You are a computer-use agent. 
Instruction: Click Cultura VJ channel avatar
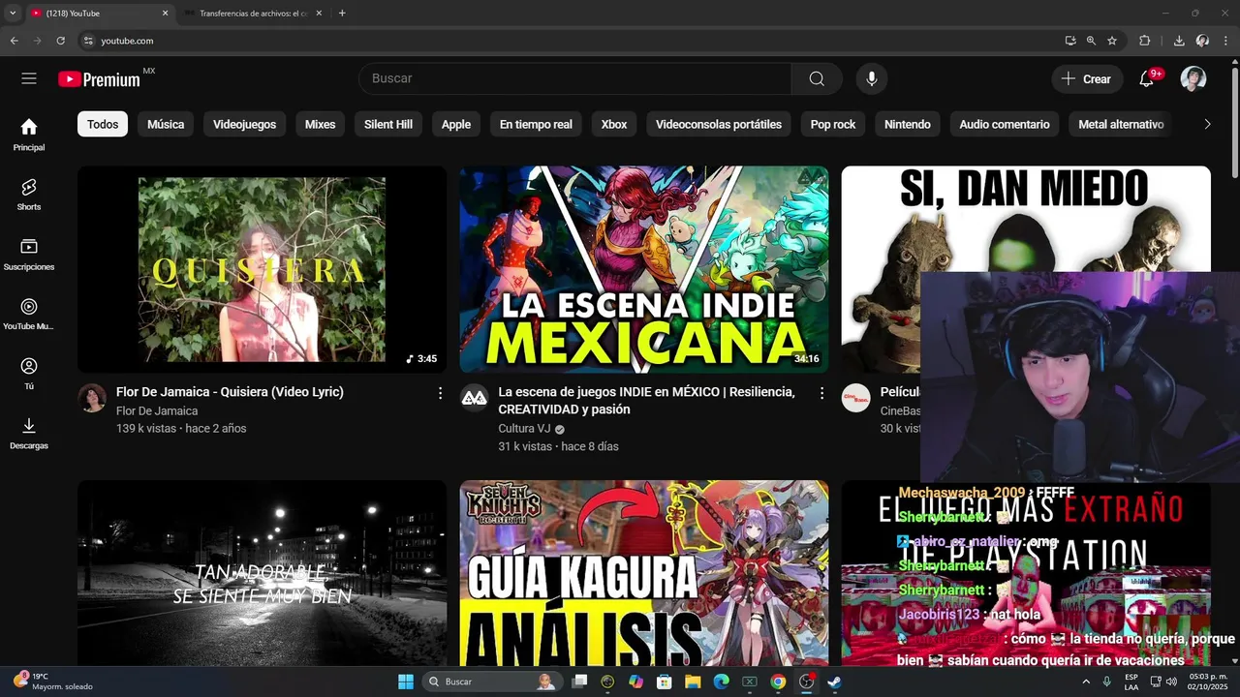click(x=474, y=398)
